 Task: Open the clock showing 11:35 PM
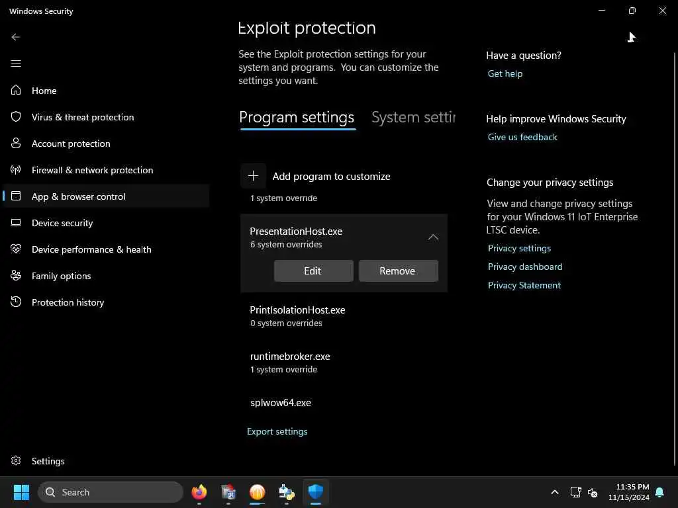click(629, 492)
